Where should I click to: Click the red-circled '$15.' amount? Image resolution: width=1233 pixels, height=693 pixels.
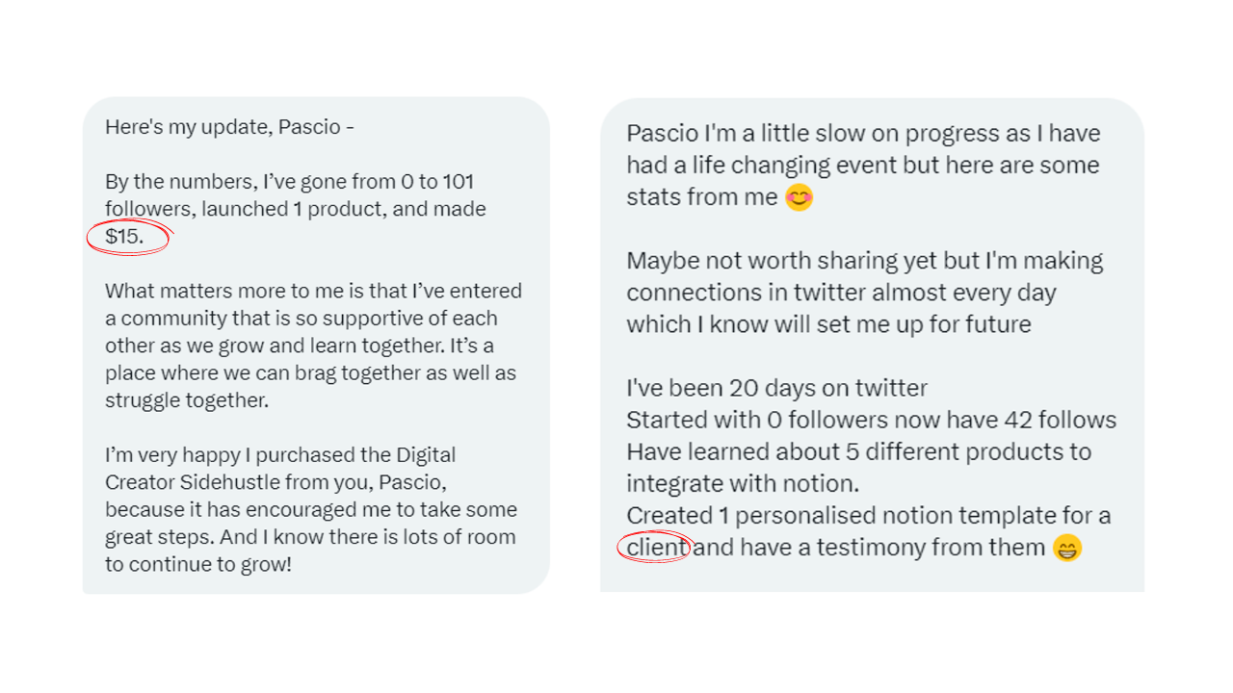click(x=124, y=237)
